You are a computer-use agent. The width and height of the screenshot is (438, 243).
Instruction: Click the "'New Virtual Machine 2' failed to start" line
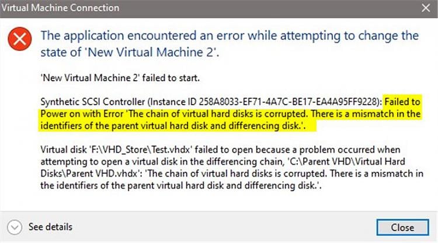pyautogui.click(x=120, y=78)
